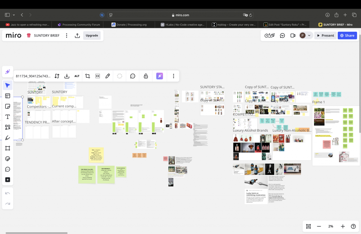Switch to HLabs No-Code creative tab
Image resolution: width=361 pixels, height=234 pixels.
tap(181, 25)
